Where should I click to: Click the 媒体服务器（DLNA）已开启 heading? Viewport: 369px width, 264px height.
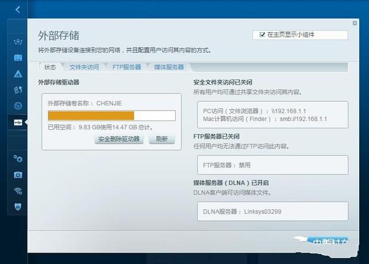tap(231, 183)
